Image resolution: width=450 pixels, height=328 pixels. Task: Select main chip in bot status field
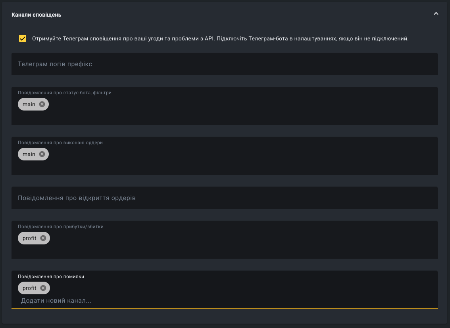click(x=29, y=104)
